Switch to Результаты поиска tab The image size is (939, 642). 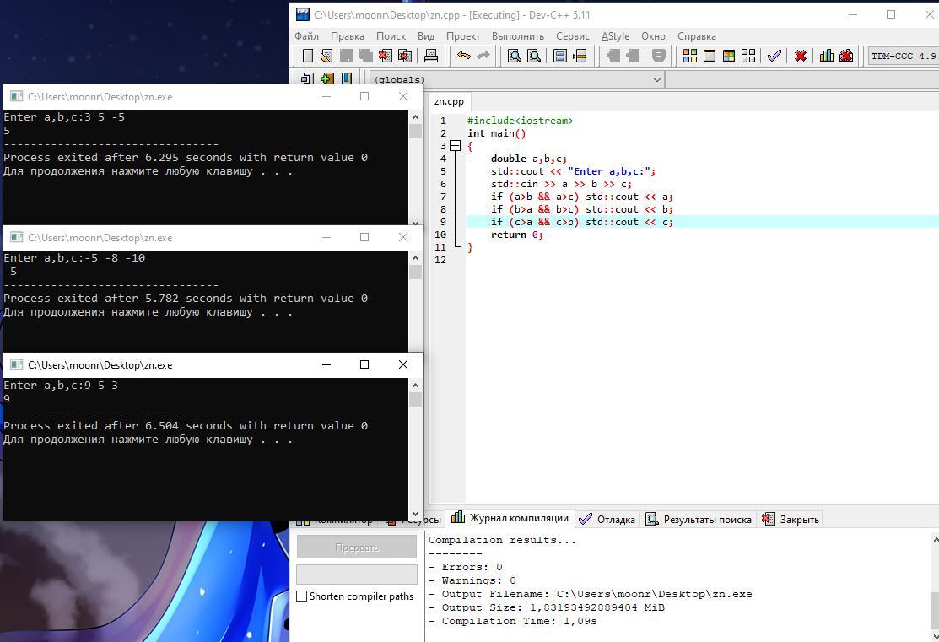699,519
